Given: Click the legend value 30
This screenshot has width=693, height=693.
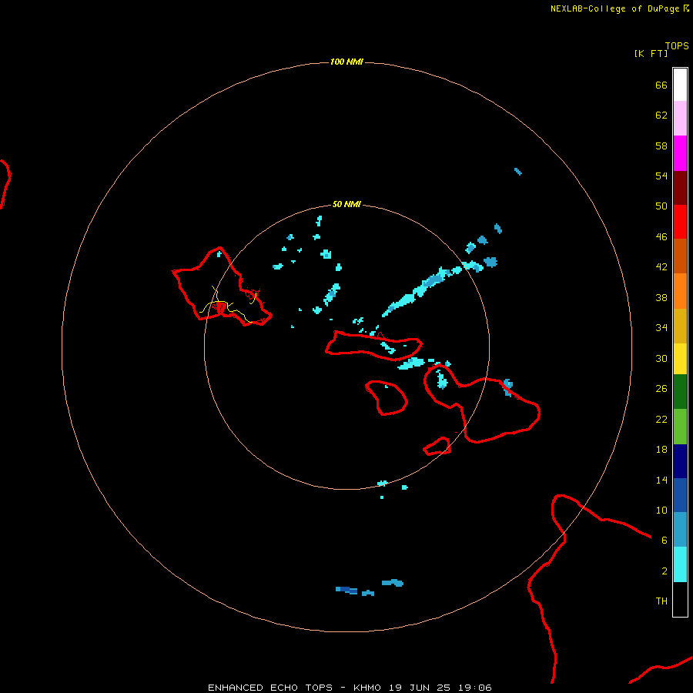Looking at the screenshot, I should pyautogui.click(x=661, y=358).
